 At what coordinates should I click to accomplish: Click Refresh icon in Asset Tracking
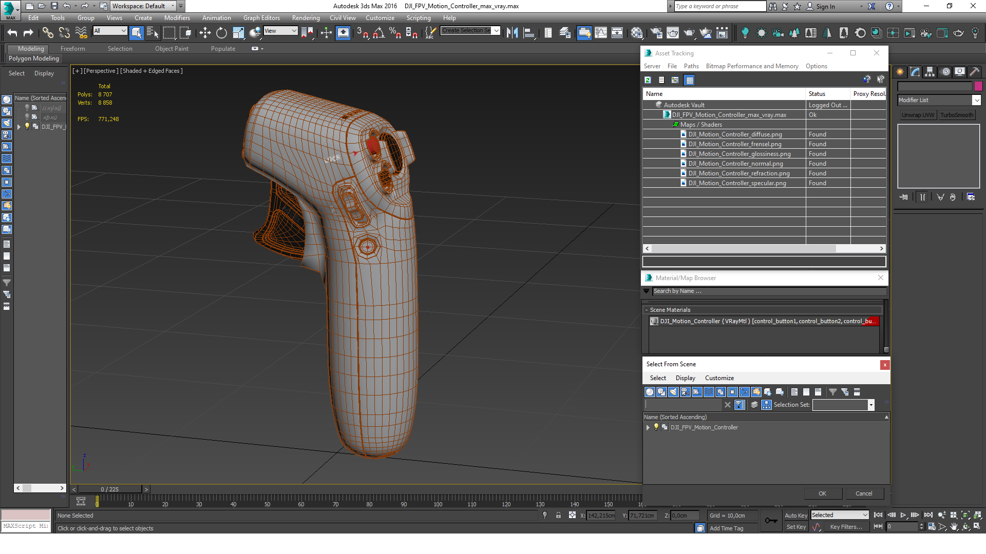[x=648, y=80]
